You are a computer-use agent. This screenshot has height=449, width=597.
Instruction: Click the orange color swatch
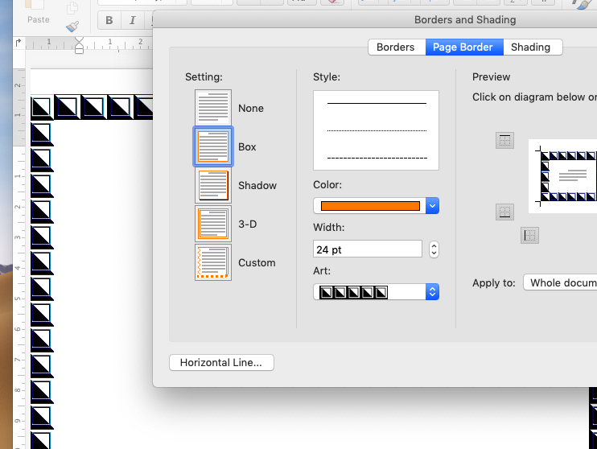[x=370, y=206]
